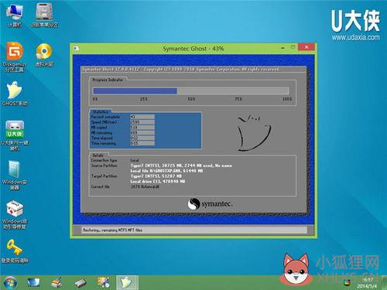Open the U大侠 PE installer icon
The width and height of the screenshot is (387, 290).
15,135
